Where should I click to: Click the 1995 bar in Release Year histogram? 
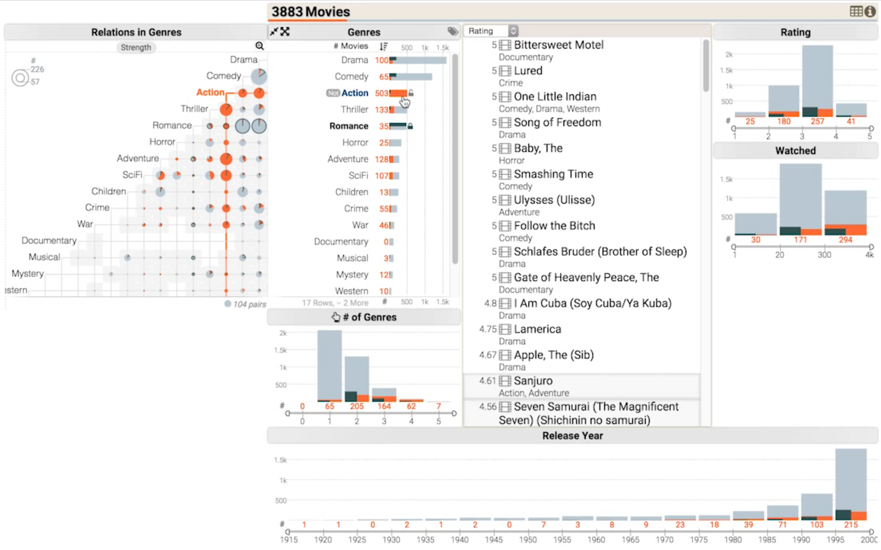[851, 484]
